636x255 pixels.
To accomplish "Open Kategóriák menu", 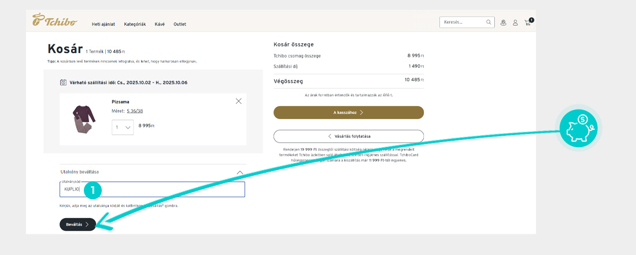I will click(135, 24).
